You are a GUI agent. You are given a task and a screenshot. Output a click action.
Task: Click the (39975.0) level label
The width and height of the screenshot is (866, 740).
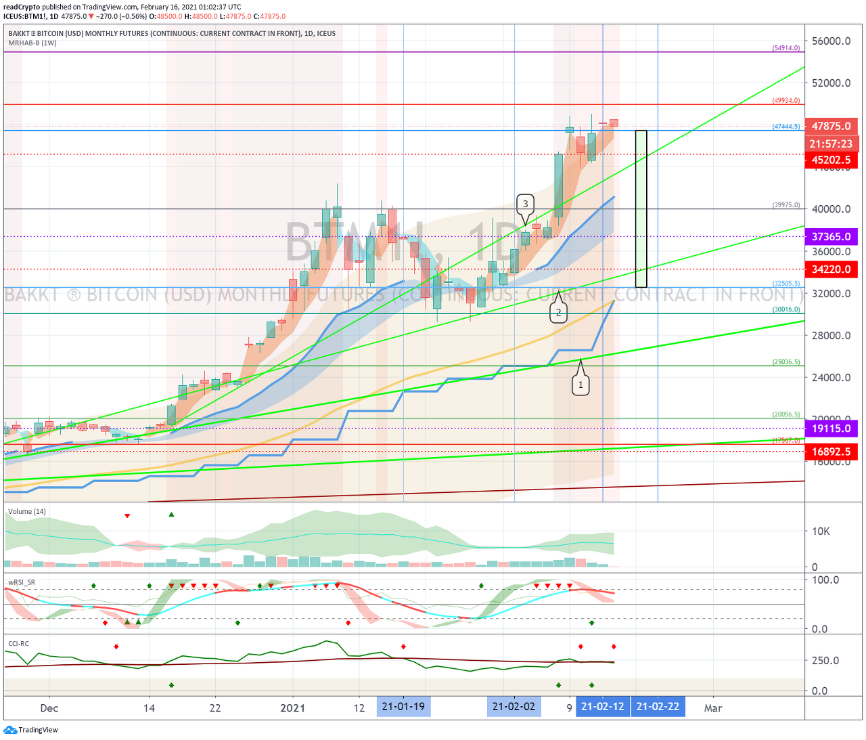point(786,205)
